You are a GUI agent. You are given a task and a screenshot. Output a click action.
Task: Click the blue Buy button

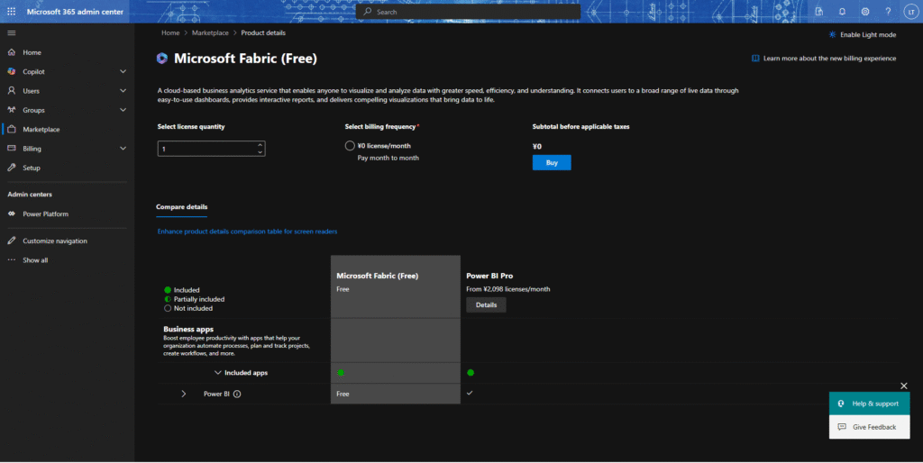pos(551,163)
